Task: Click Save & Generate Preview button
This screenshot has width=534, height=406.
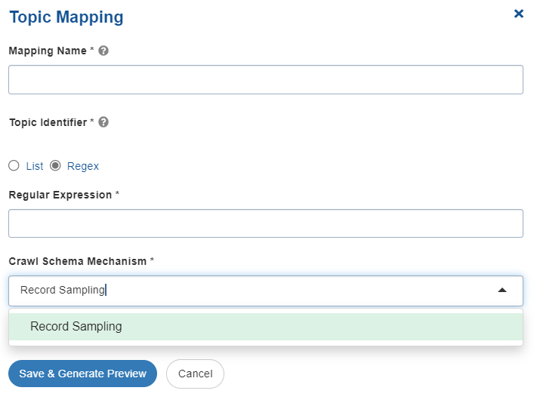Action: (x=82, y=374)
